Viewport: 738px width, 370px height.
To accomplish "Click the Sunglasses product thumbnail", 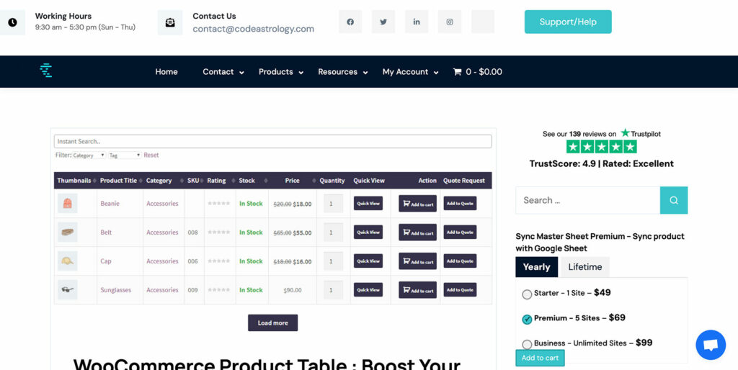I will click(x=67, y=289).
